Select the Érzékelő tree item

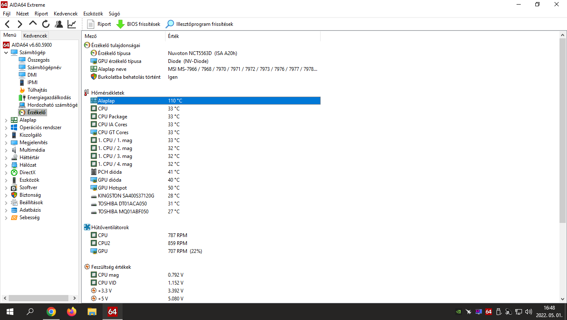click(x=33, y=112)
